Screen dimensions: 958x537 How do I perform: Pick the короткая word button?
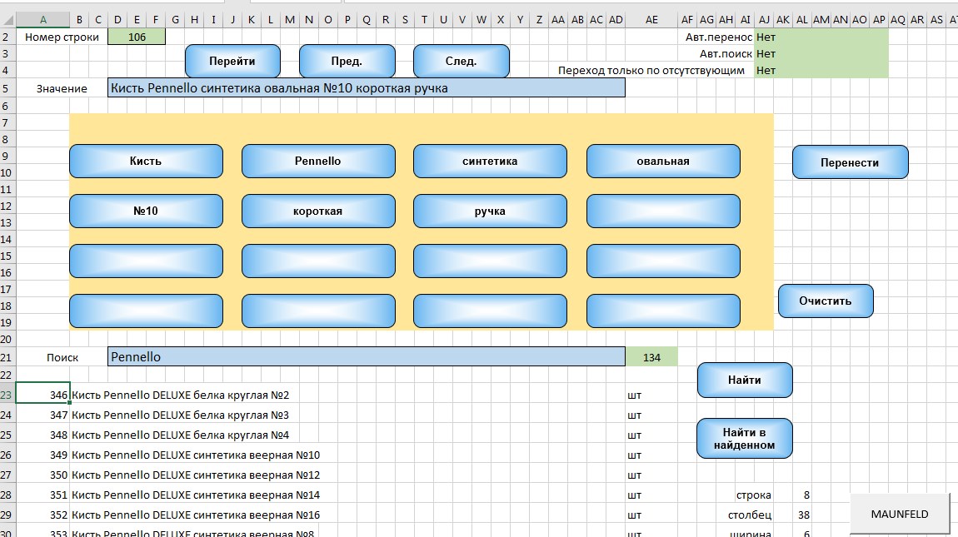coord(318,211)
